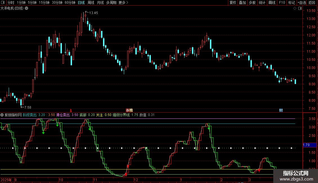This screenshot has width=318, height=183.
Task: Click the 复权 button
Action: [x=233, y=3]
